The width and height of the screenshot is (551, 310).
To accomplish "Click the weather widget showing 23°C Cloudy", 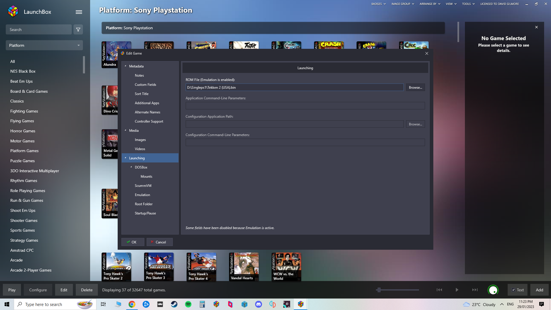I will (x=479, y=304).
